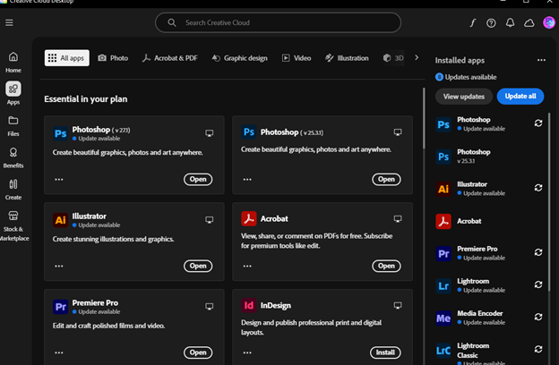
Task: Click desktop icon on Premiere Pro card
Action: point(210,306)
